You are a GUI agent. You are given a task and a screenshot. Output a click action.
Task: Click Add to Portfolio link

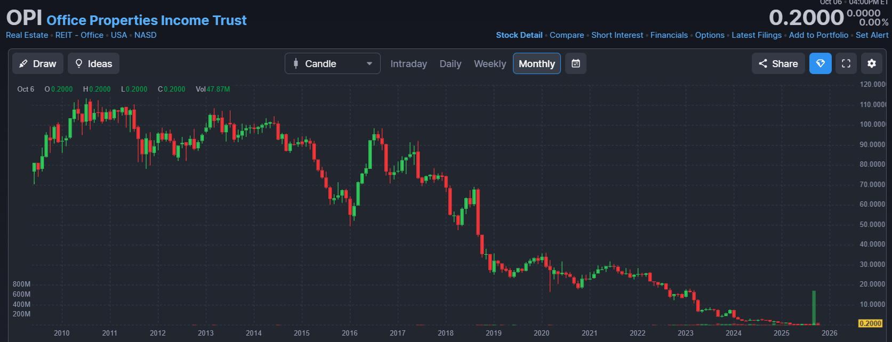point(818,35)
